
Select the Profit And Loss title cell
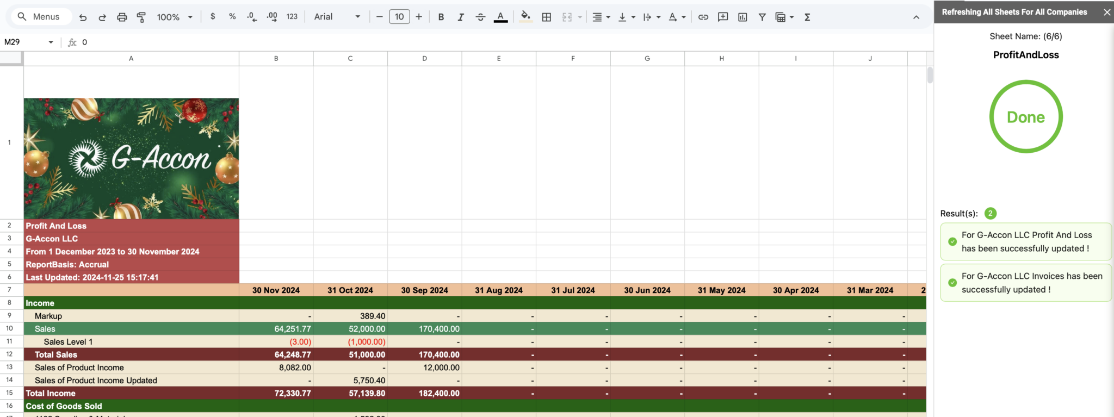click(131, 226)
